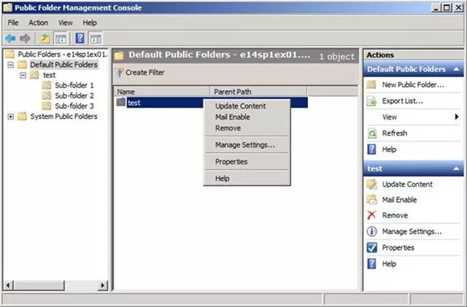The width and height of the screenshot is (467, 307).
Task: Click the Public Folders root node icon
Action: pyautogui.click(x=9, y=54)
